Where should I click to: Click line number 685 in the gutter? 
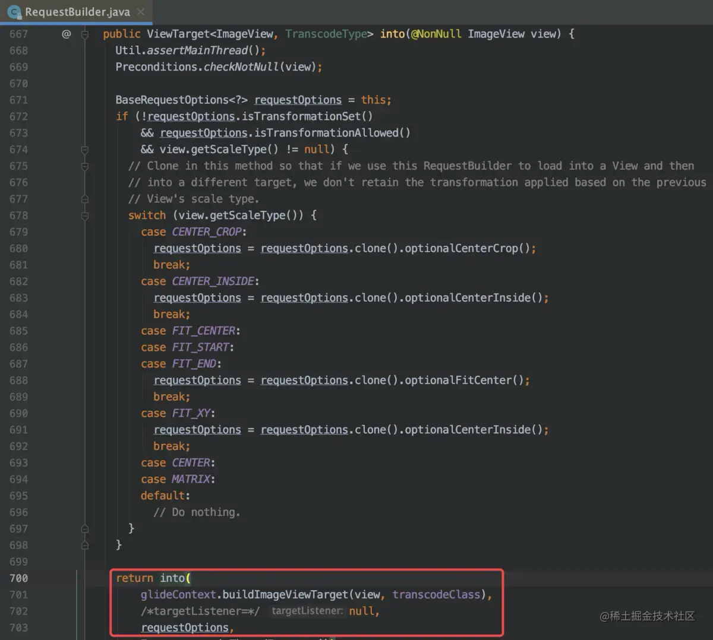(x=18, y=331)
